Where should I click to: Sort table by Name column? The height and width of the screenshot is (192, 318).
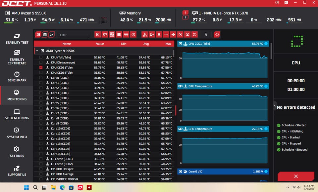pos(67,44)
